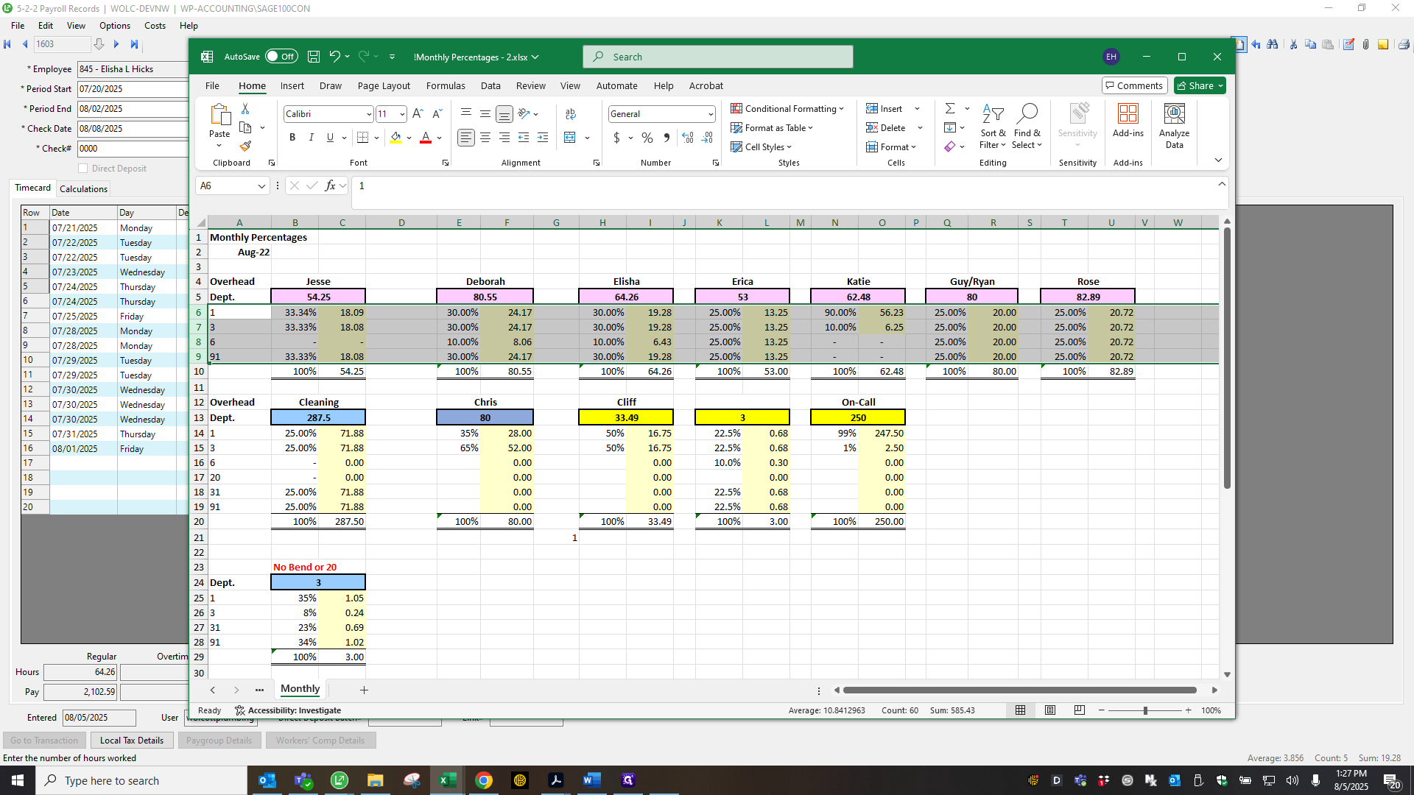The width and height of the screenshot is (1414, 795).
Task: Open the Formulas ribbon tab
Action: pos(446,85)
